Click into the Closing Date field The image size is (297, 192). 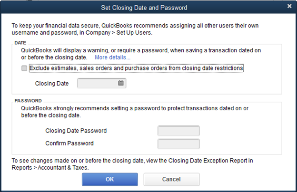point(97,83)
